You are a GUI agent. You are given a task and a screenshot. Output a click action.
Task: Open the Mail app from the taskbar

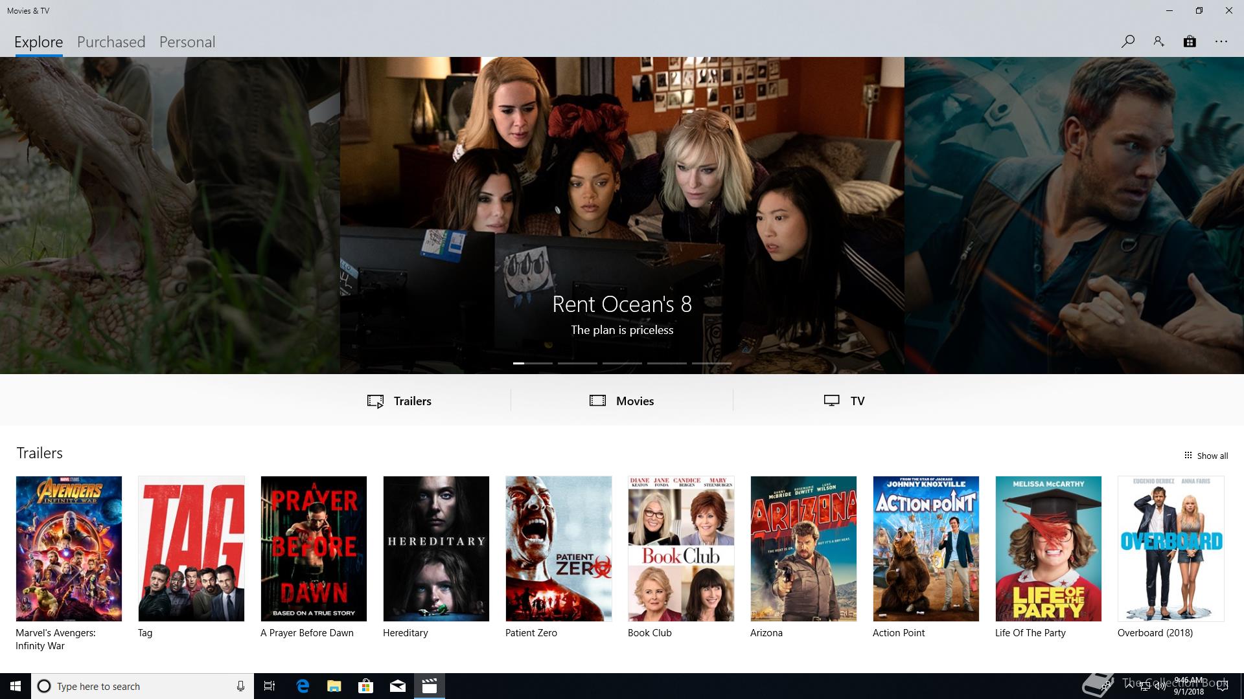[397, 686]
